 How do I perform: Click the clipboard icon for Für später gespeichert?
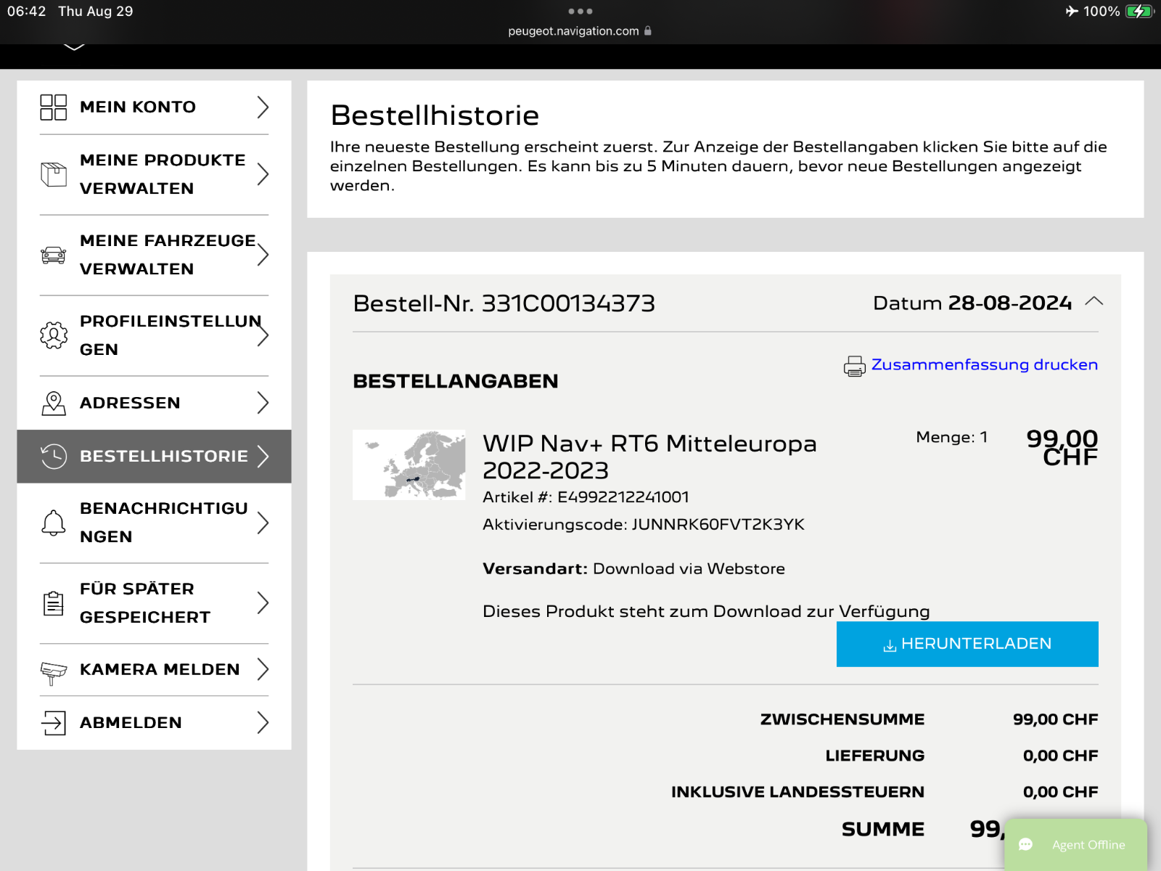coord(54,603)
